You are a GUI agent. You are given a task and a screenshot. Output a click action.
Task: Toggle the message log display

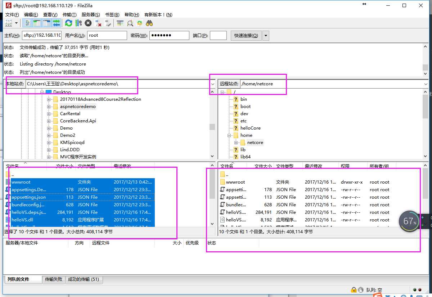(x=27, y=23)
